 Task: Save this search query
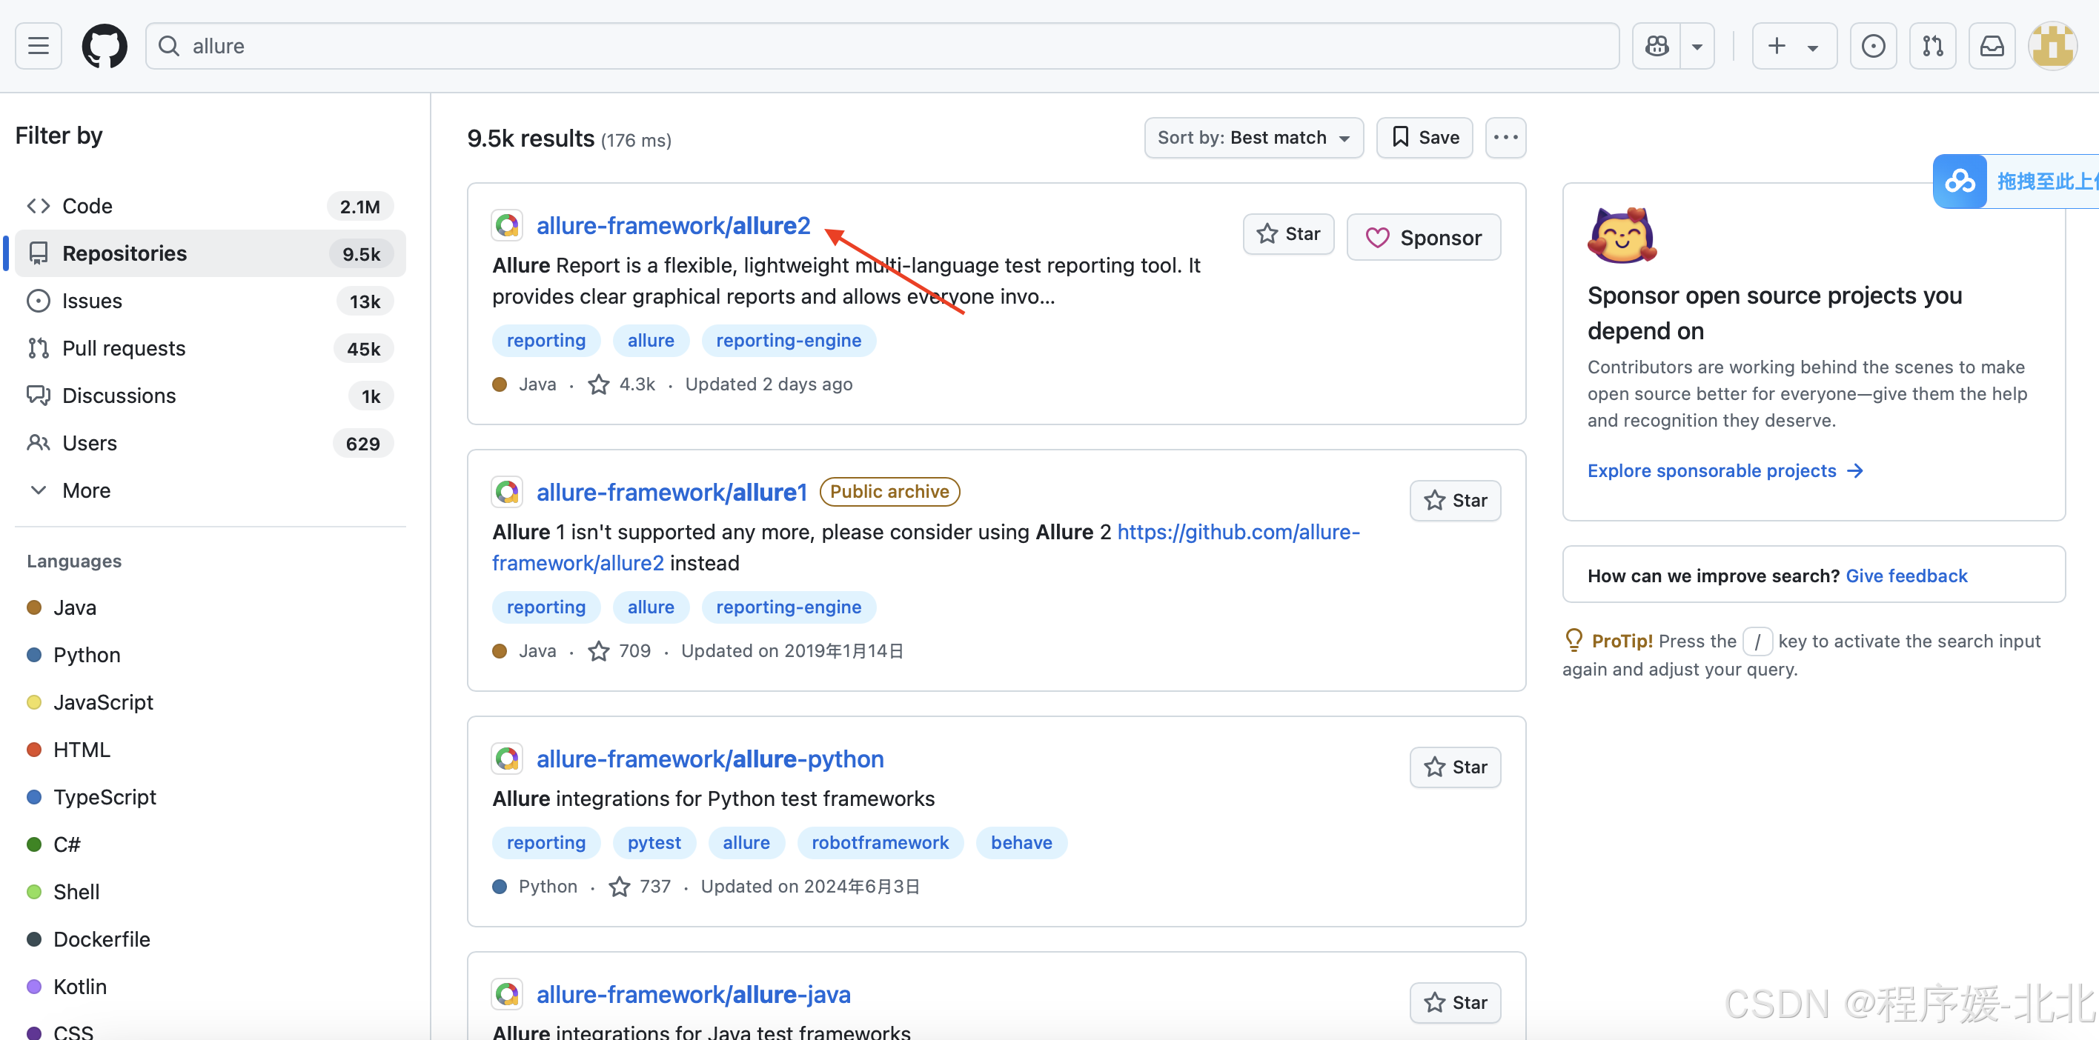point(1425,138)
